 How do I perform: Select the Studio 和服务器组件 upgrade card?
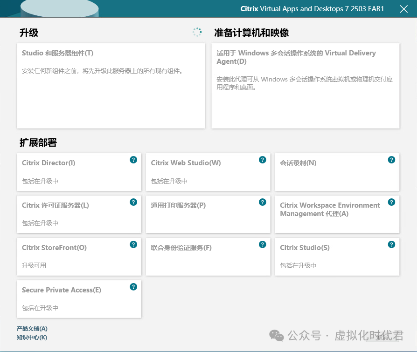[111, 86]
